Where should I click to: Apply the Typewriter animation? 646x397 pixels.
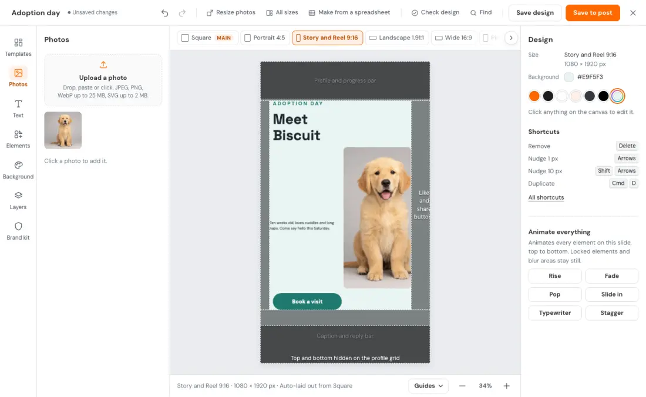(554, 313)
